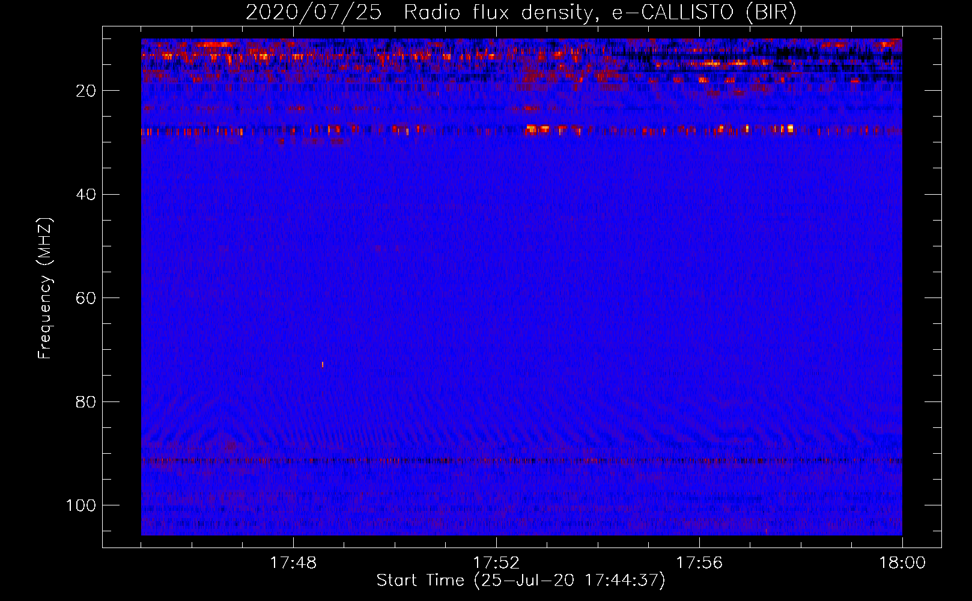Image resolution: width=972 pixels, height=601 pixels.
Task: Click the 'Frequency (MHZ)' axis label
Action: (x=45, y=288)
